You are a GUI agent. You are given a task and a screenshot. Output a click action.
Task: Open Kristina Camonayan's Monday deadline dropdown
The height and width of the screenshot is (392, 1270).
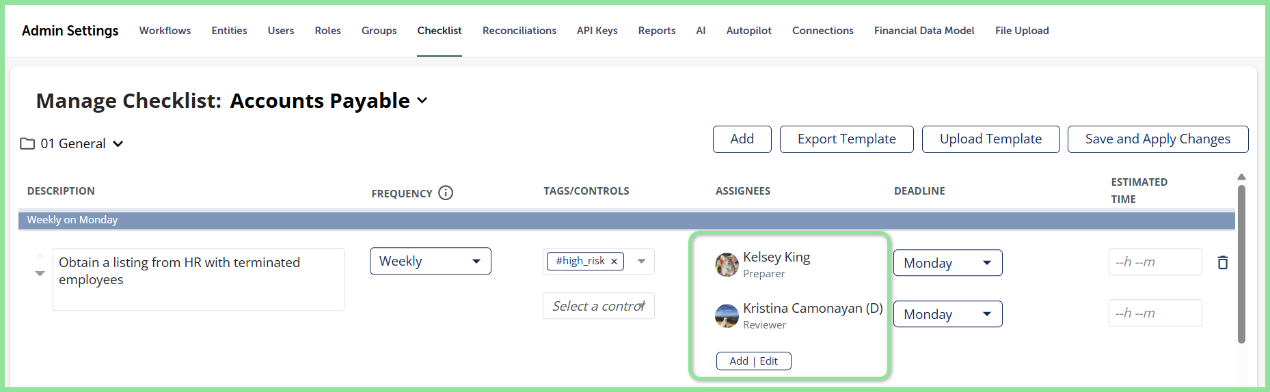(x=948, y=314)
